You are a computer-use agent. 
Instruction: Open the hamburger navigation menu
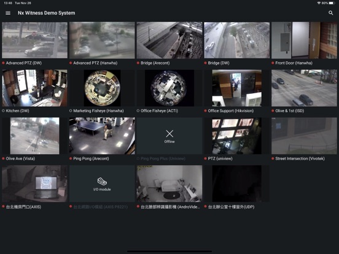point(8,13)
